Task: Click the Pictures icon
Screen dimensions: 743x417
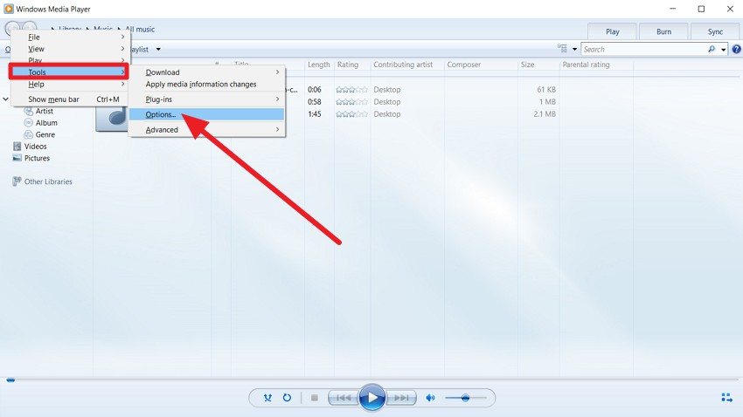Action: (17, 158)
